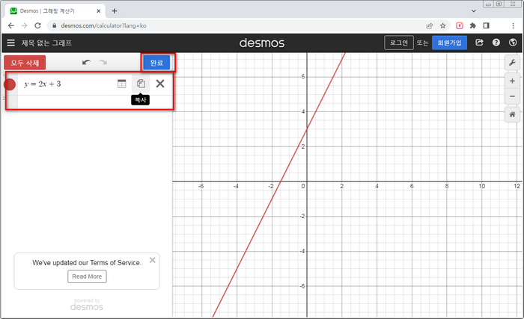Click the 완료 done button
Image resolution: width=524 pixels, height=319 pixels.
tap(156, 63)
